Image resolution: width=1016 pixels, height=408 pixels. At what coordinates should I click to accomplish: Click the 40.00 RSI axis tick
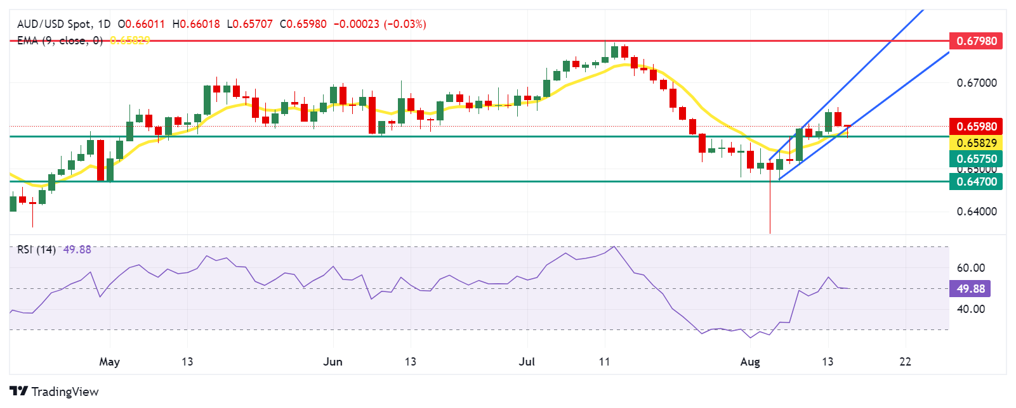point(970,309)
